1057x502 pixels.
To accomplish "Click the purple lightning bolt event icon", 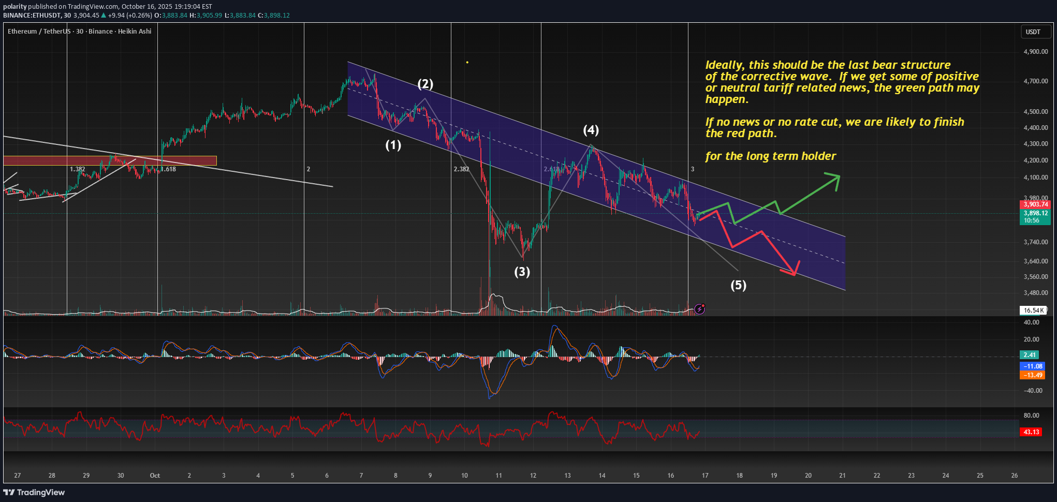I will click(699, 309).
